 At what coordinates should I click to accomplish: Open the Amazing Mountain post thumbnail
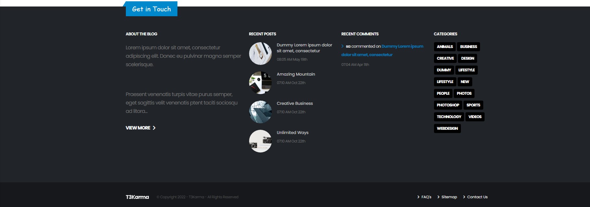click(x=260, y=83)
